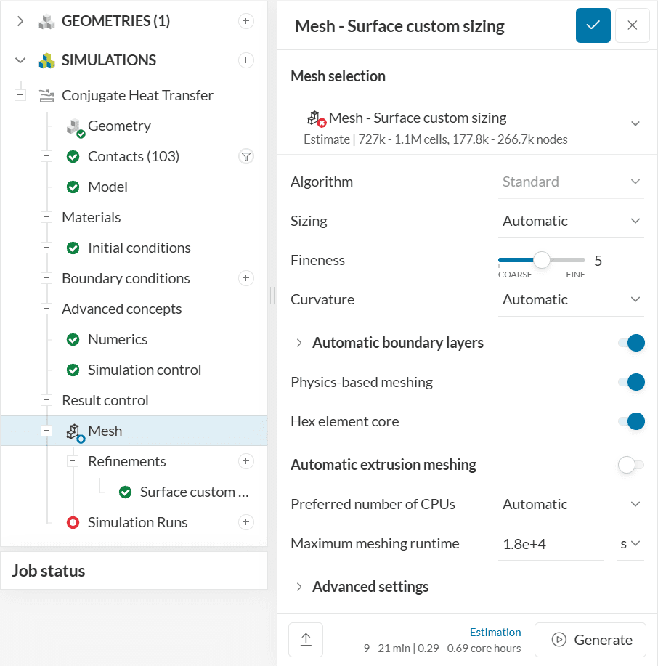Disable Automatic boundary layers toggle

(631, 343)
